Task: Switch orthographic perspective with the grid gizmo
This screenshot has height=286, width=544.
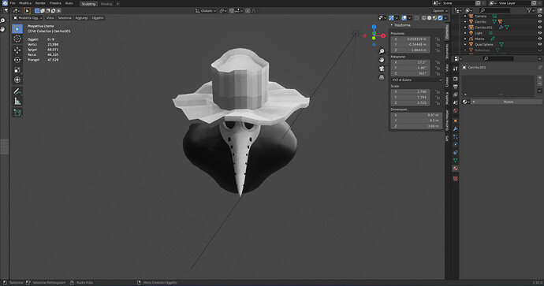Action: point(382,77)
